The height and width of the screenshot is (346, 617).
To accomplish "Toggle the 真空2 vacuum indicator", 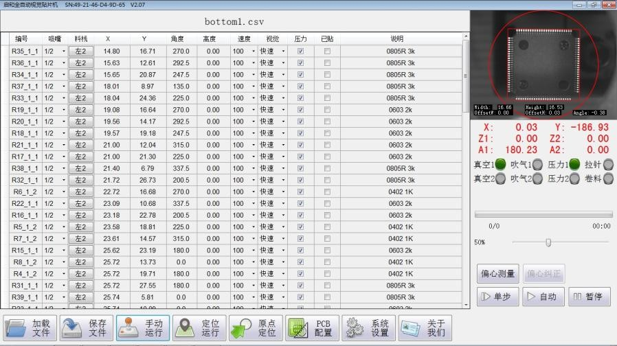I will click(x=500, y=178).
